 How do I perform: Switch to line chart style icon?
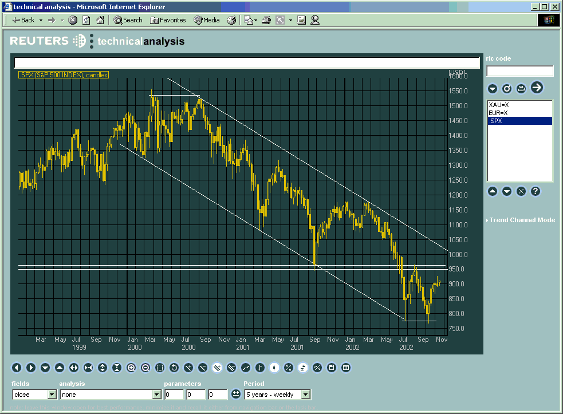(x=246, y=368)
